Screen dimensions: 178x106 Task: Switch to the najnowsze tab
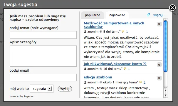(117, 15)
